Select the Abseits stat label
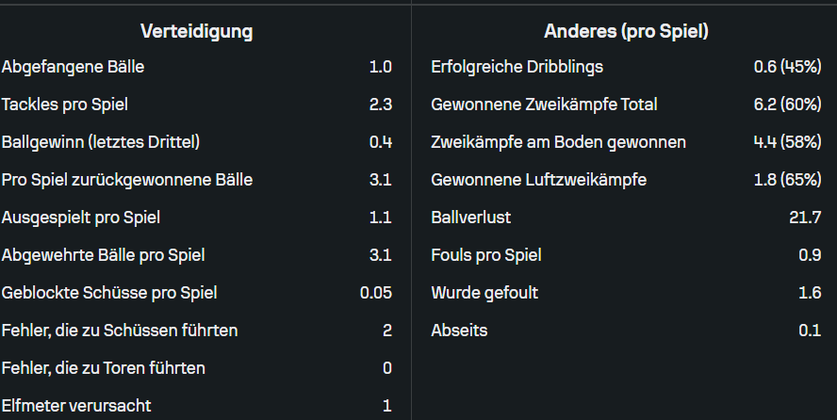This screenshot has width=837, height=420. click(x=459, y=331)
